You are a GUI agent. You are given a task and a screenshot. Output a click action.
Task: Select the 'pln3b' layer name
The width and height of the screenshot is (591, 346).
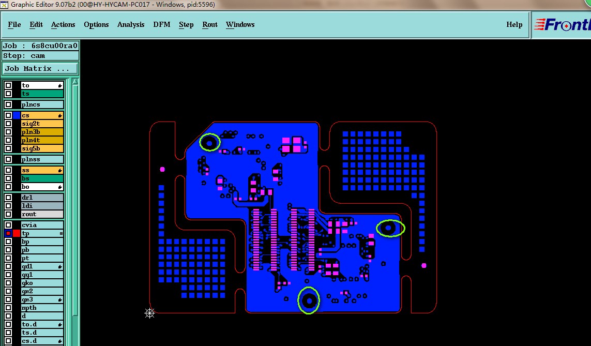42,132
